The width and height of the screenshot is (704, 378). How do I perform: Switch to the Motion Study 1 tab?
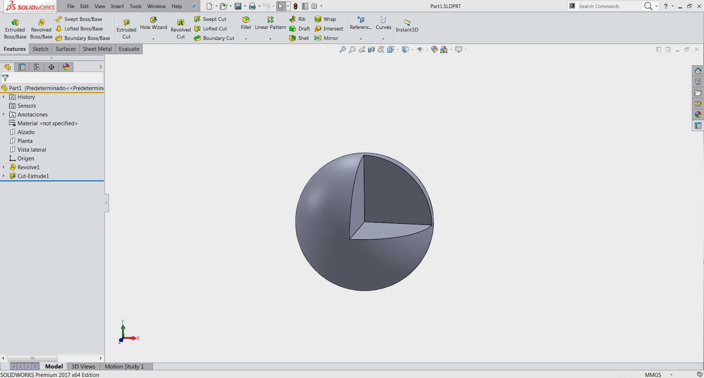pyautogui.click(x=124, y=366)
